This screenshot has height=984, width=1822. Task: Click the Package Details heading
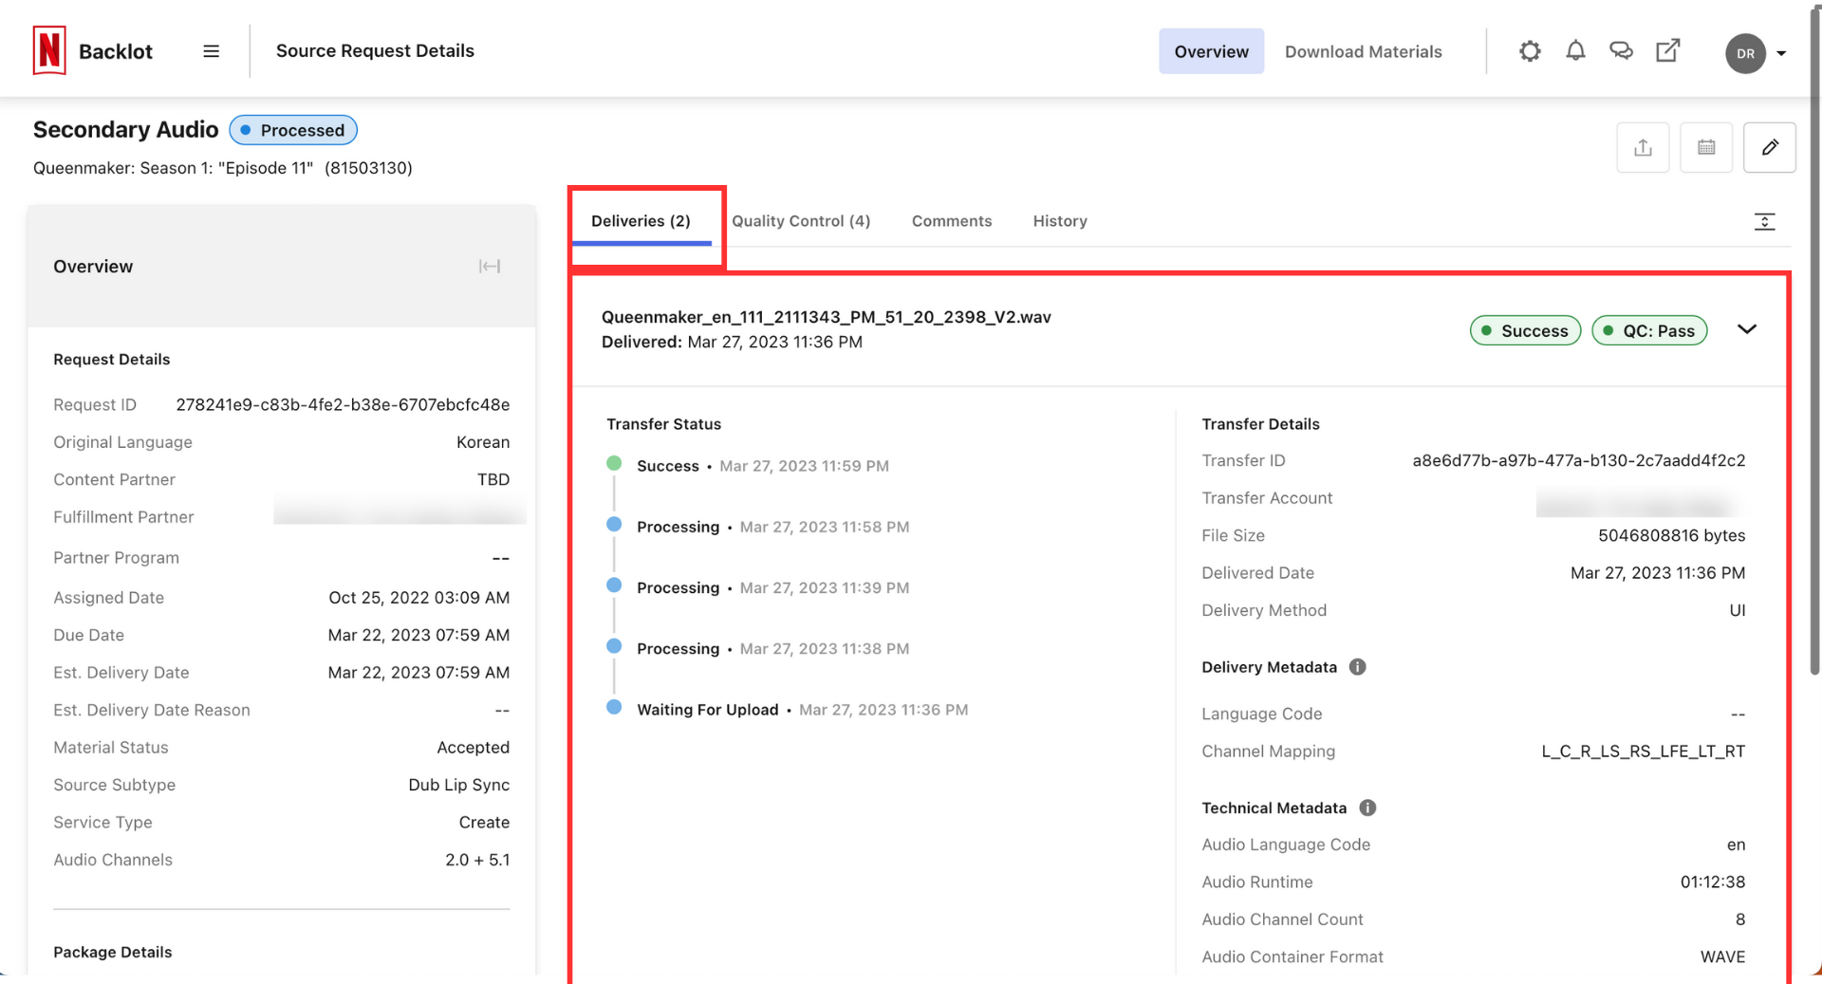pos(113,952)
